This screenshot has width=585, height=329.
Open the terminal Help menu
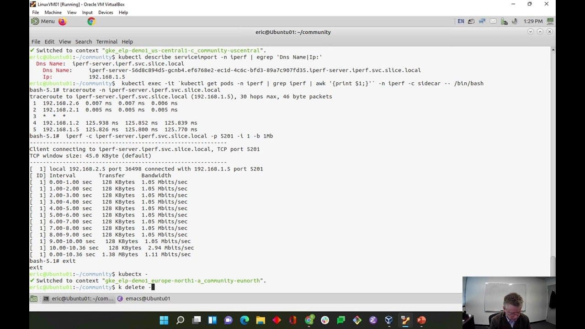point(127,42)
